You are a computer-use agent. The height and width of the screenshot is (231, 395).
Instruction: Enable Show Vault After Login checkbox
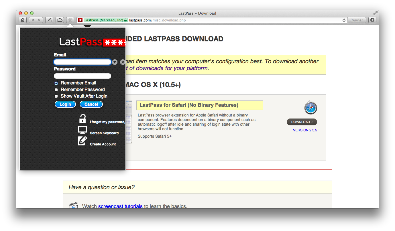(56, 96)
